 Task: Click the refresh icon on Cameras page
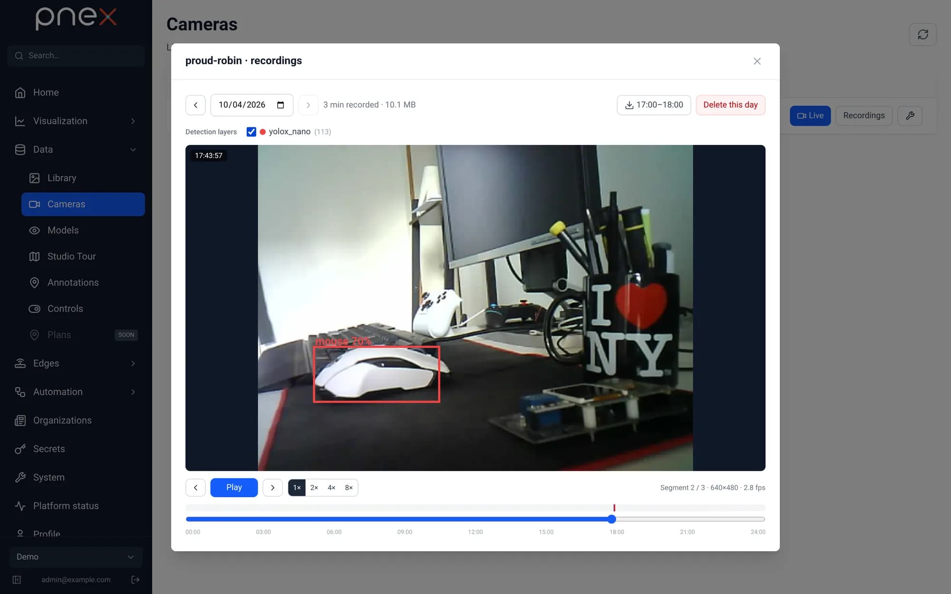pyautogui.click(x=923, y=34)
